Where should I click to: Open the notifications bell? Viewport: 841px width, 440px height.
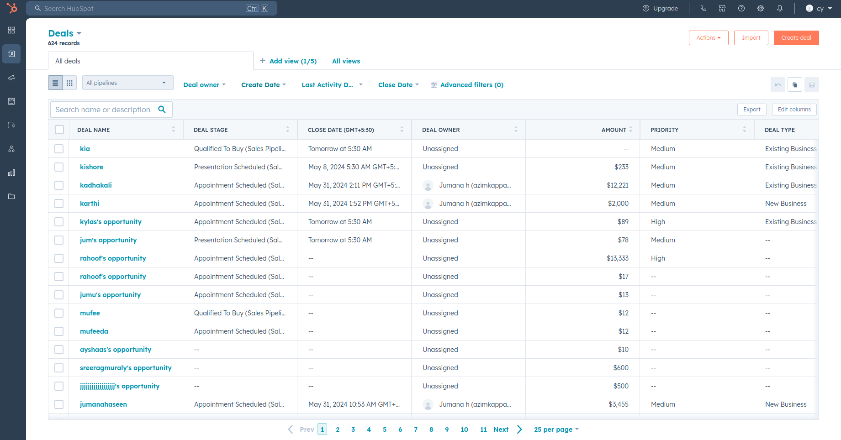click(x=780, y=8)
